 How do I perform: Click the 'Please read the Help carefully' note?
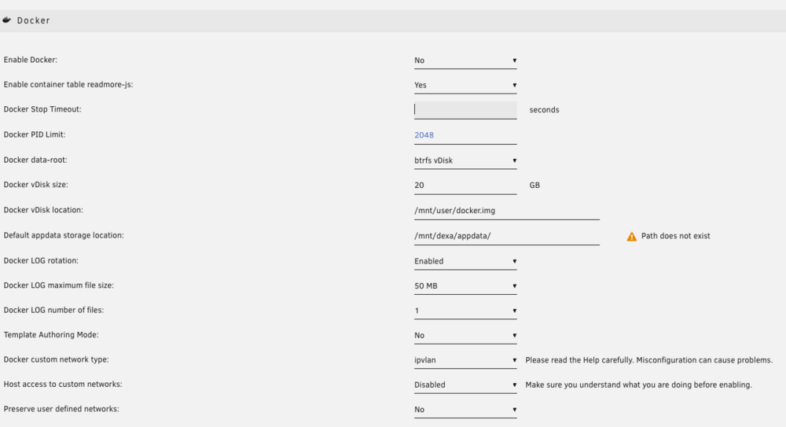click(649, 360)
